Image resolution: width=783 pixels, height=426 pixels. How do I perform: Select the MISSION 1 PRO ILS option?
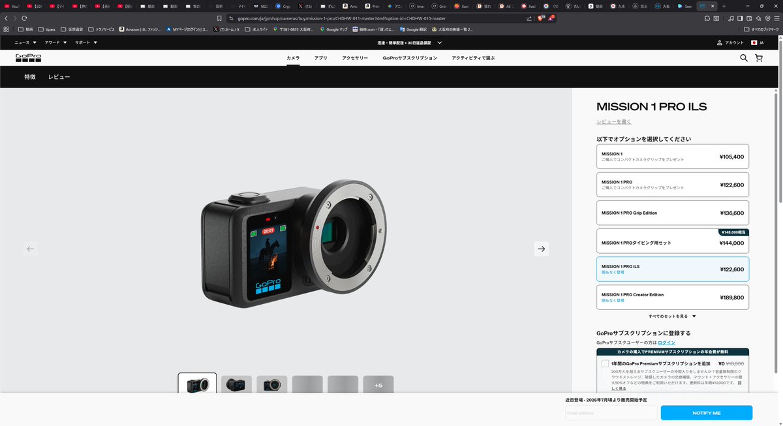tap(673, 269)
